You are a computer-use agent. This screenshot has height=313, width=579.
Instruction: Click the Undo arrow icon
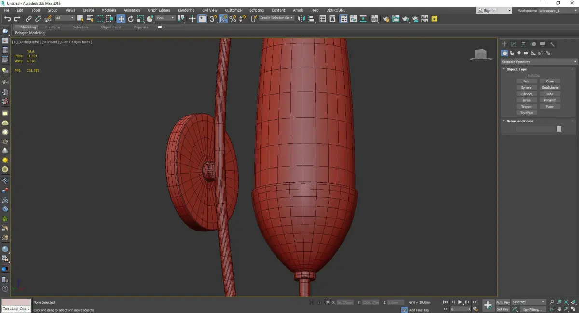7,19
